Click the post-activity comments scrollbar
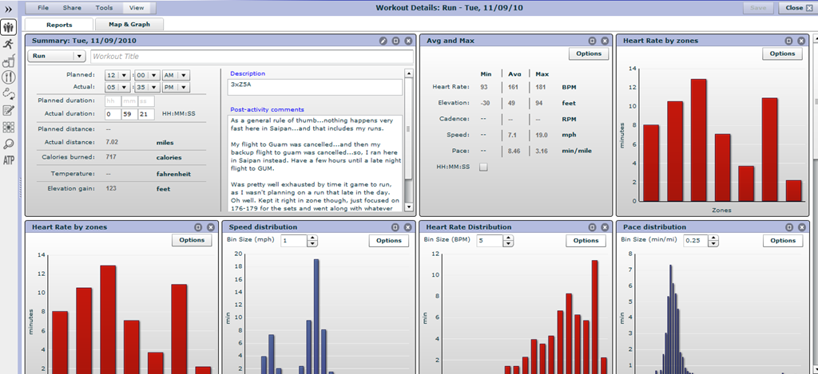818x374 pixels. [408, 140]
